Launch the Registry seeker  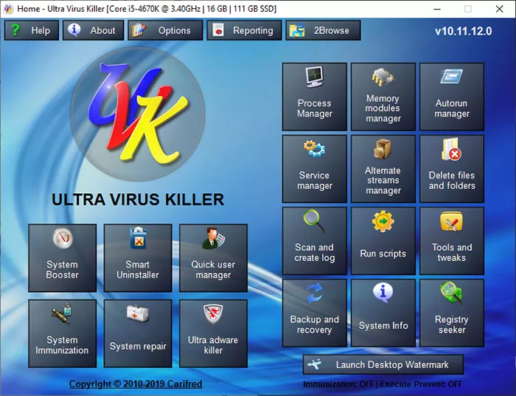452,313
